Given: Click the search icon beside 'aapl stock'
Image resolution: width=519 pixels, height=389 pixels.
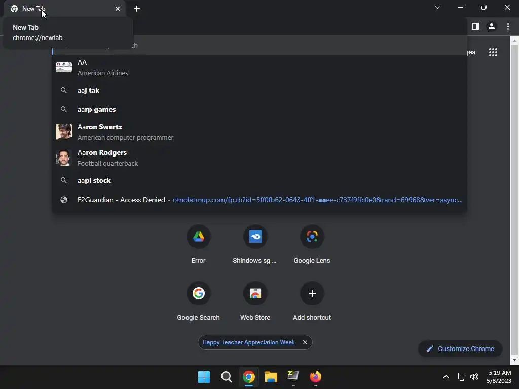Looking at the screenshot, I should [64, 180].
